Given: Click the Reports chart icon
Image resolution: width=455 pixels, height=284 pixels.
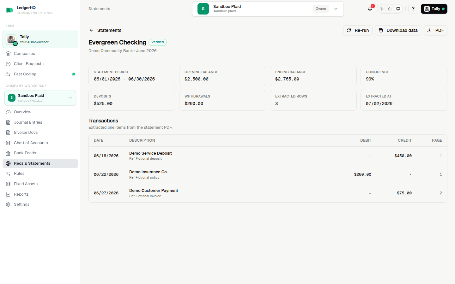Looking at the screenshot, I should coord(8,194).
